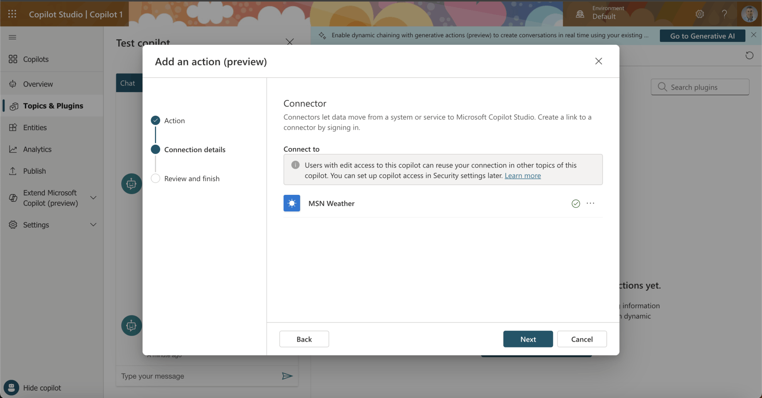The width and height of the screenshot is (762, 398).
Task: Switch to the Chat tab
Action: [x=128, y=83]
